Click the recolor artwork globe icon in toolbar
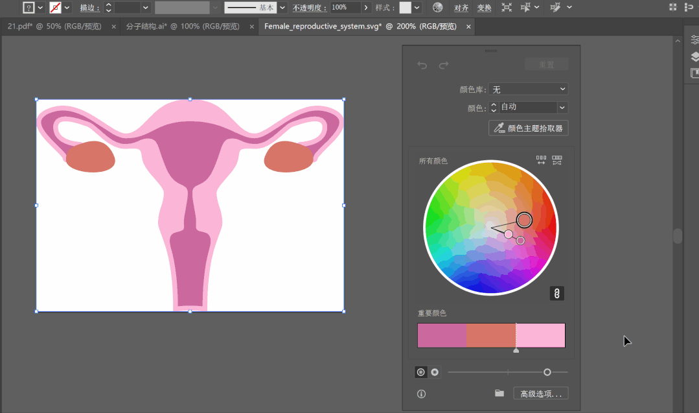The image size is (699, 413). [438, 8]
